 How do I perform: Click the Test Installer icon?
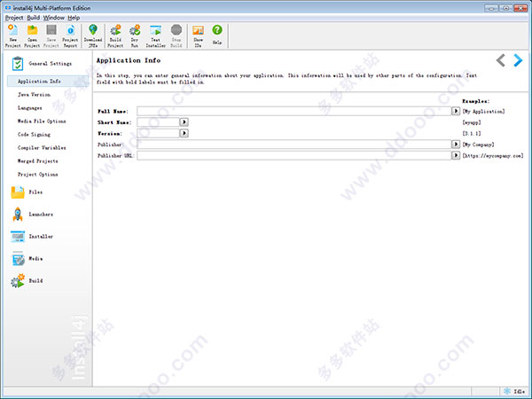[156, 35]
